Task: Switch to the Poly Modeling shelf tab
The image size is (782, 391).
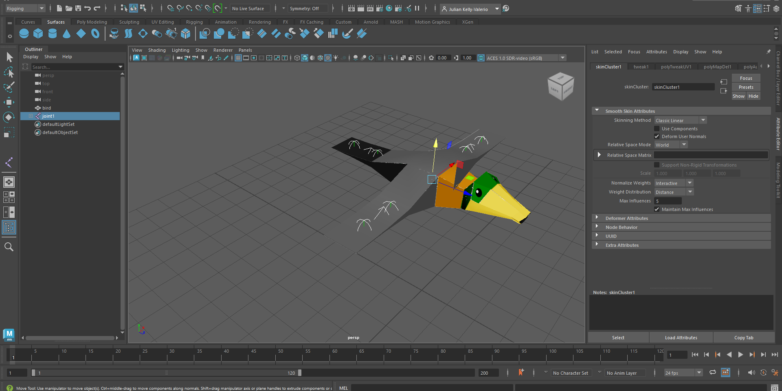Action: click(x=92, y=22)
